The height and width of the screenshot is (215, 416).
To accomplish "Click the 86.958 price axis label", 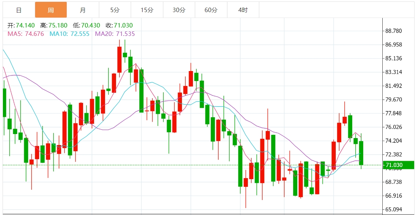I will [393, 45].
